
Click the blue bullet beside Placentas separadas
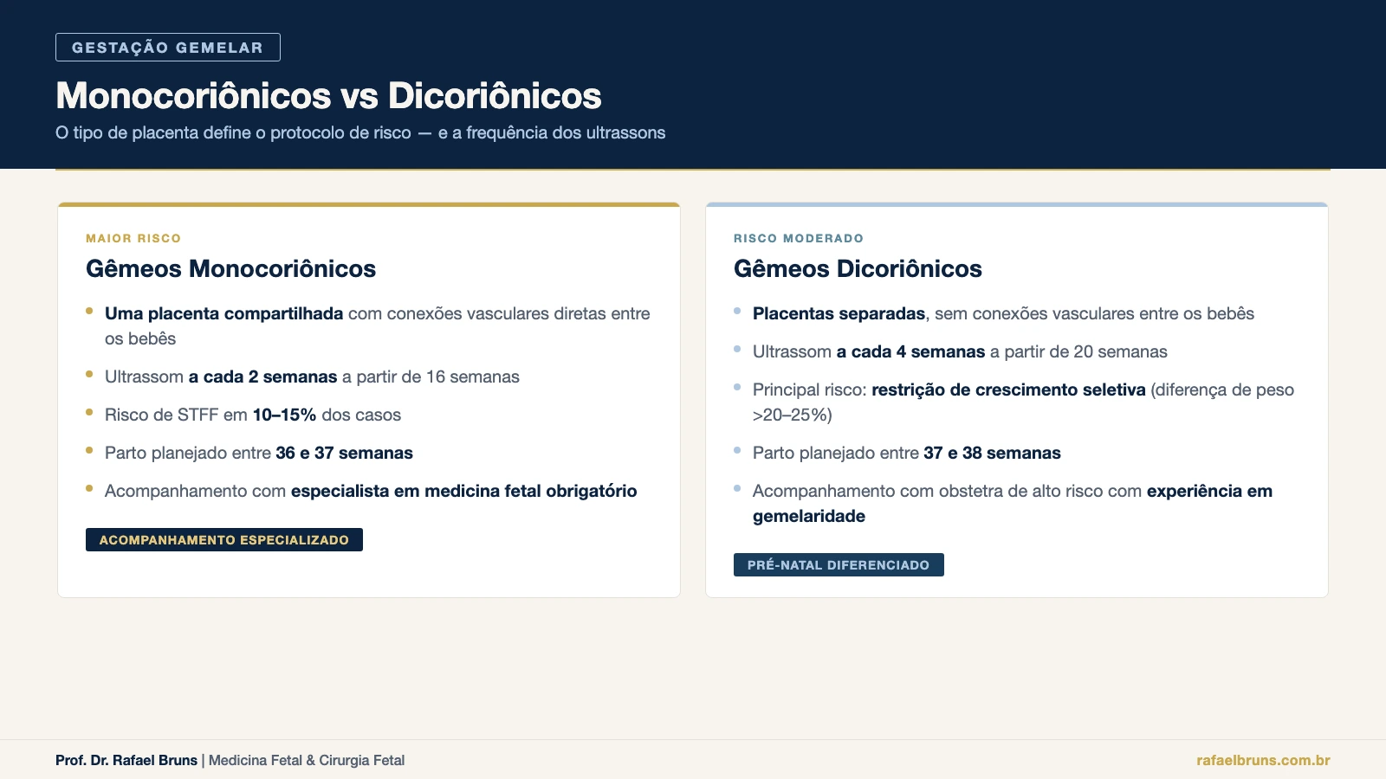(x=737, y=310)
